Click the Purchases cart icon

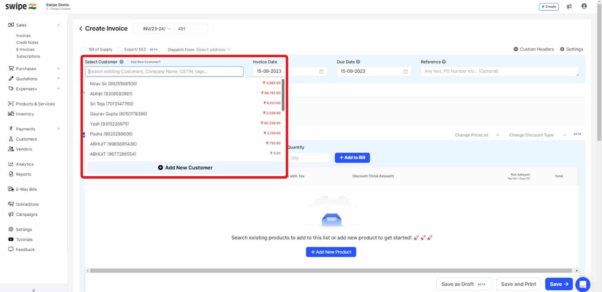(x=11, y=68)
